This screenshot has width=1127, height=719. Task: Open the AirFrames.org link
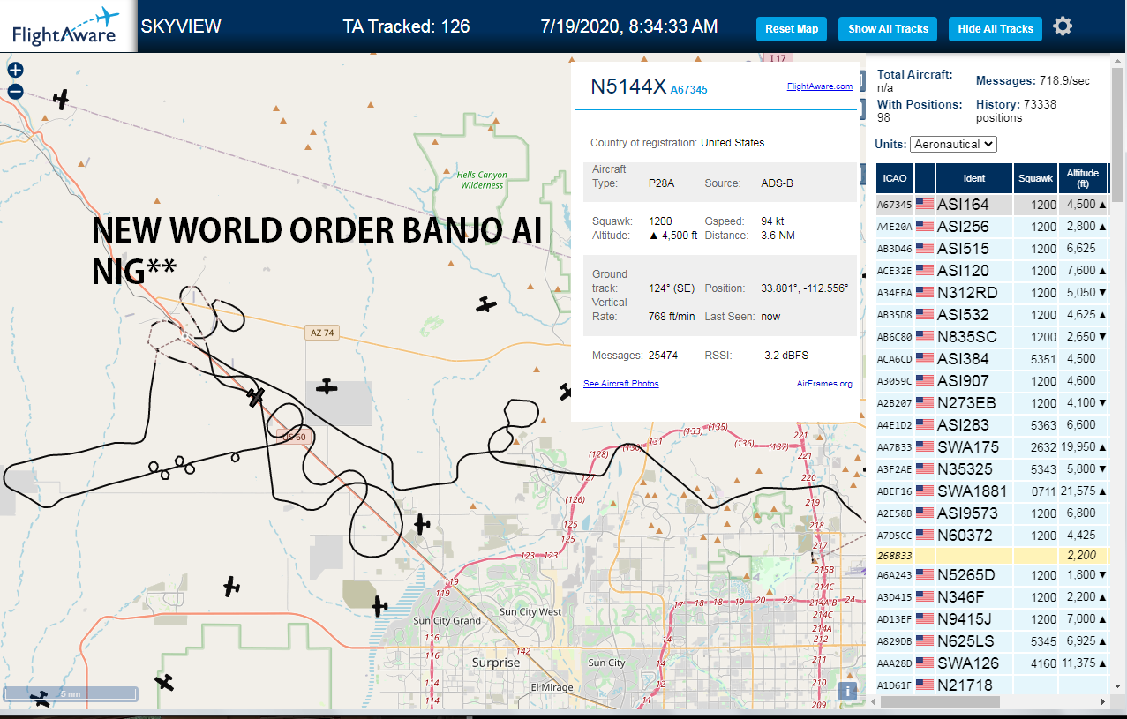coord(824,384)
